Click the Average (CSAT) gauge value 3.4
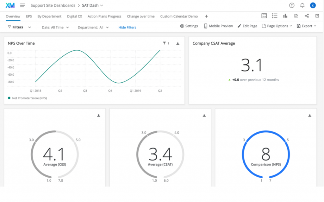This screenshot has height=202, width=324. point(160,154)
